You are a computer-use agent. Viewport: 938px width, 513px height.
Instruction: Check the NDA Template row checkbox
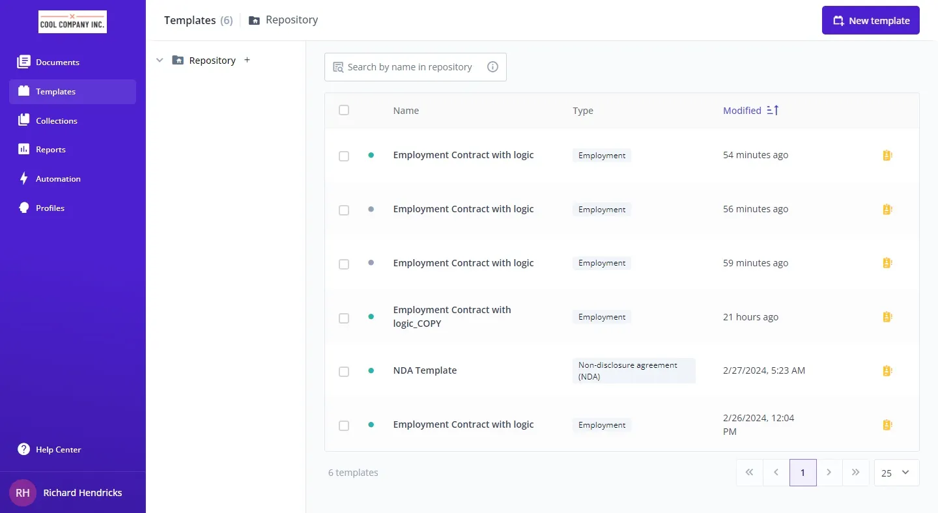tap(344, 372)
